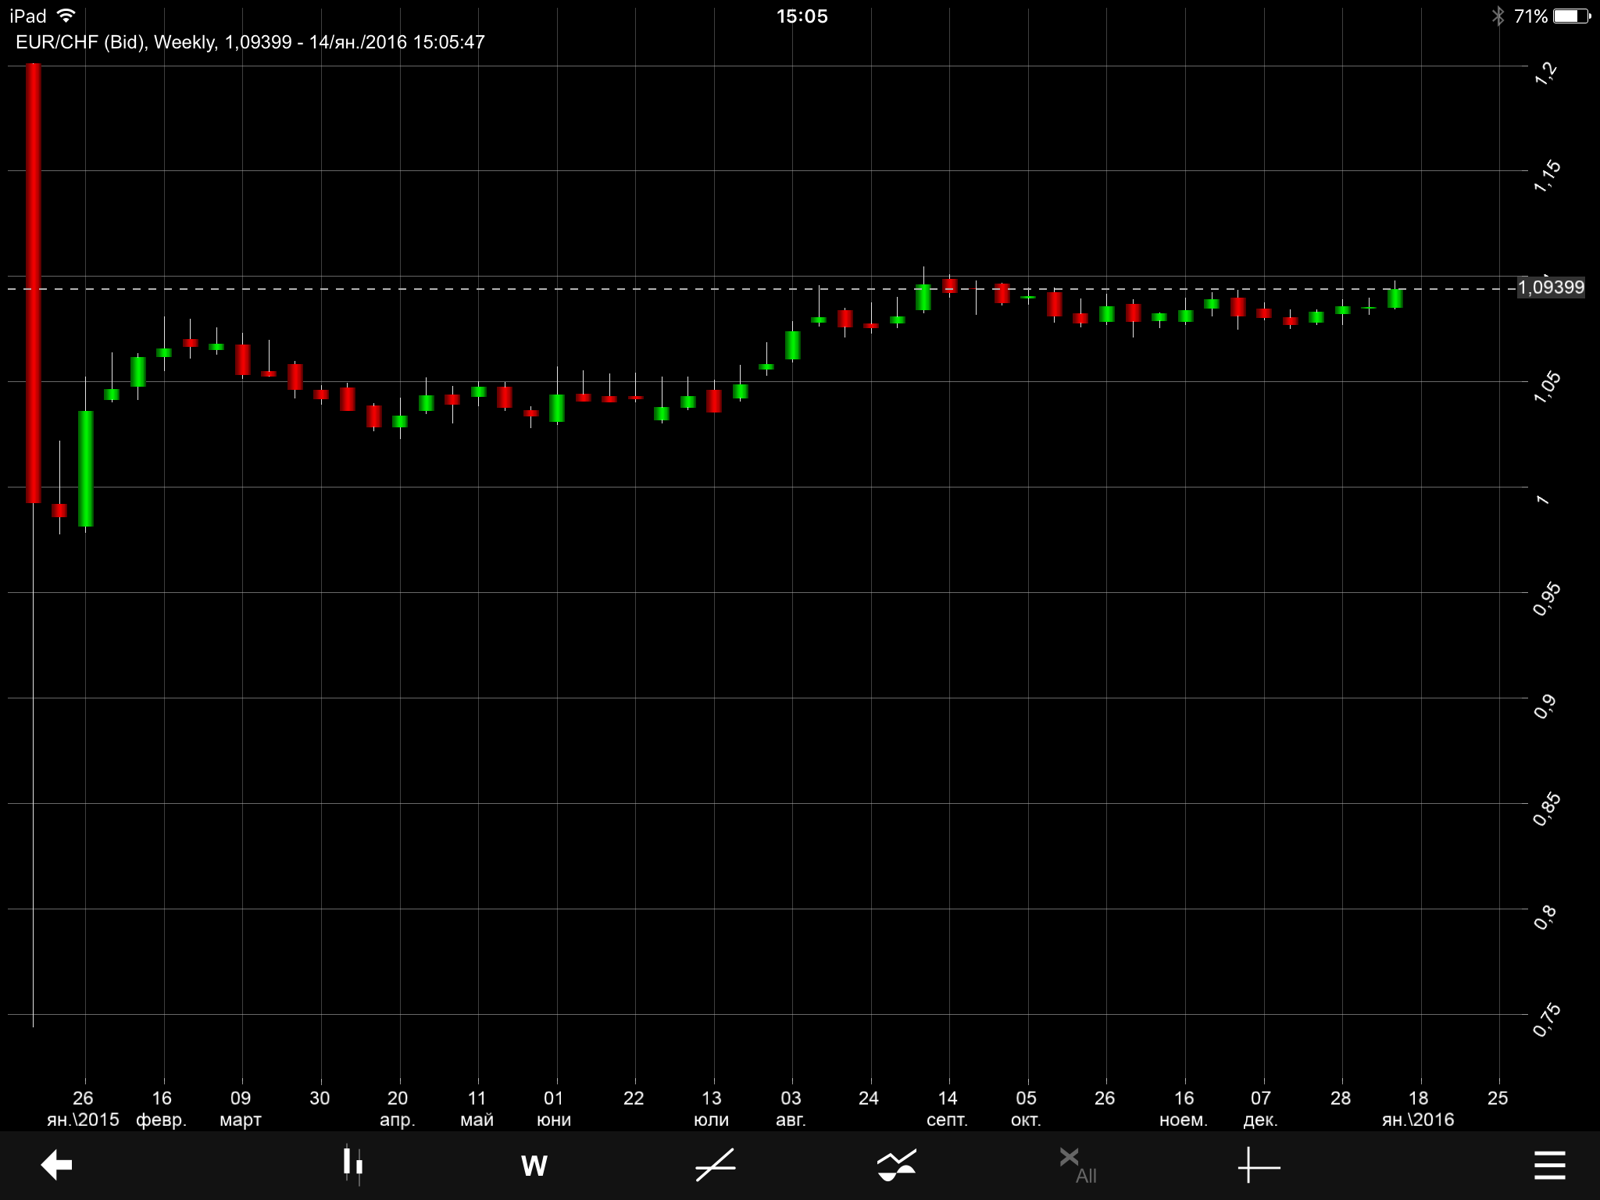Click the big red January 2015 candle
Viewport: 1600px width, 1200px height.
pyautogui.click(x=34, y=281)
